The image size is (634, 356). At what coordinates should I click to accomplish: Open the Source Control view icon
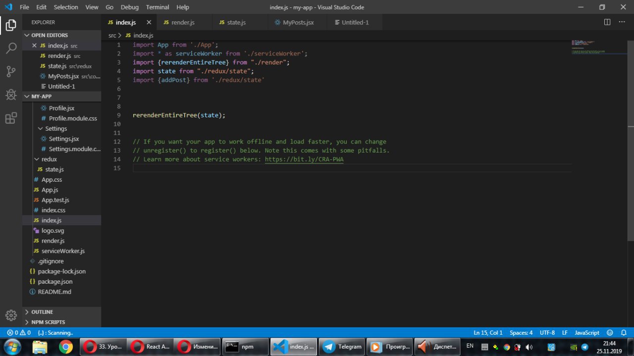pos(11,71)
